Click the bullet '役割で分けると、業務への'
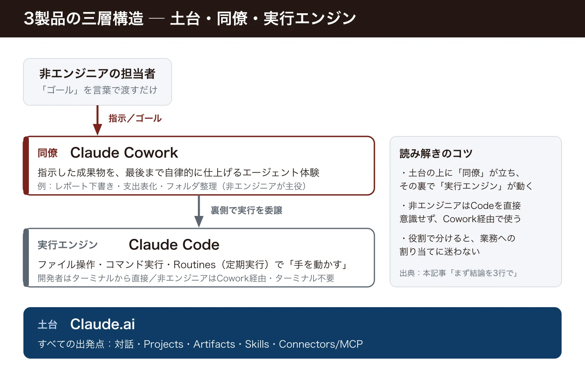 (x=458, y=238)
